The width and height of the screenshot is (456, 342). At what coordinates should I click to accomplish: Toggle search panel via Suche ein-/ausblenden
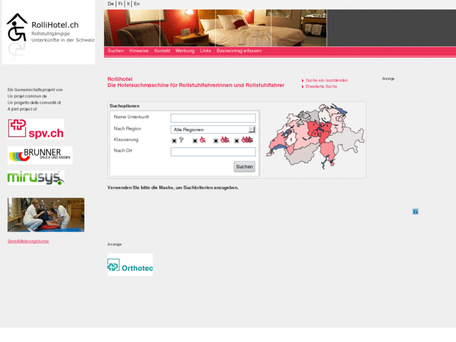pyautogui.click(x=327, y=80)
